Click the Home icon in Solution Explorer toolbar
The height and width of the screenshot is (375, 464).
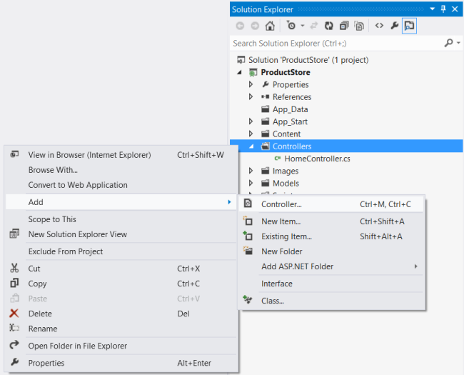pos(270,26)
